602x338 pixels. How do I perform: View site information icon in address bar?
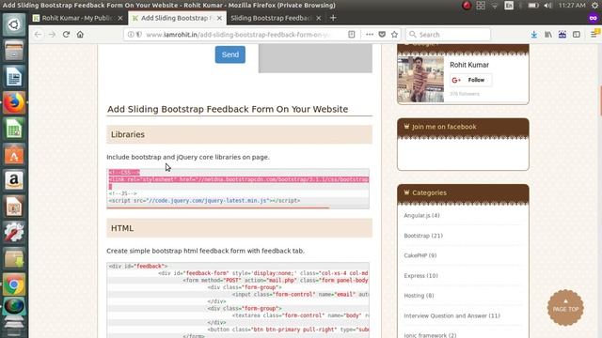point(131,35)
